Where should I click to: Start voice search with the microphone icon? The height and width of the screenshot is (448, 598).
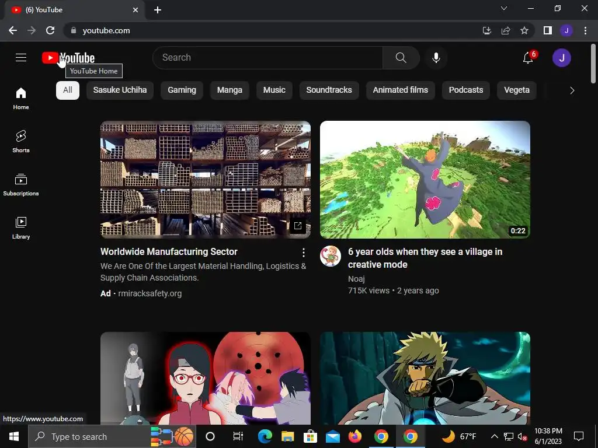tap(436, 58)
